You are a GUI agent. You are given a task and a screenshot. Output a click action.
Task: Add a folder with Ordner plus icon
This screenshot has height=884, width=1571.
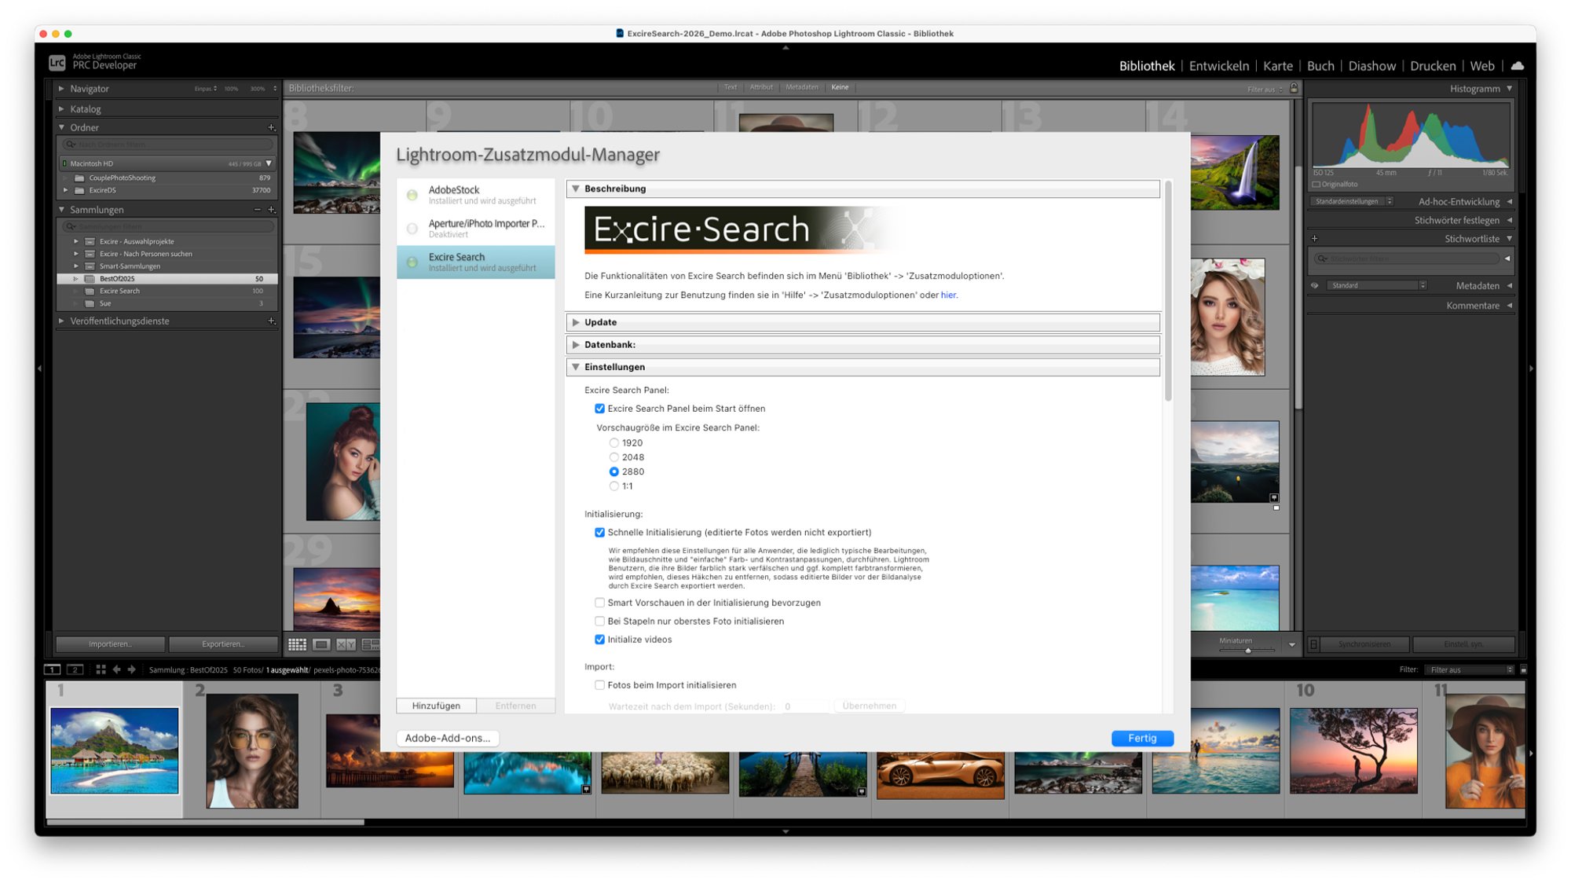tap(272, 127)
